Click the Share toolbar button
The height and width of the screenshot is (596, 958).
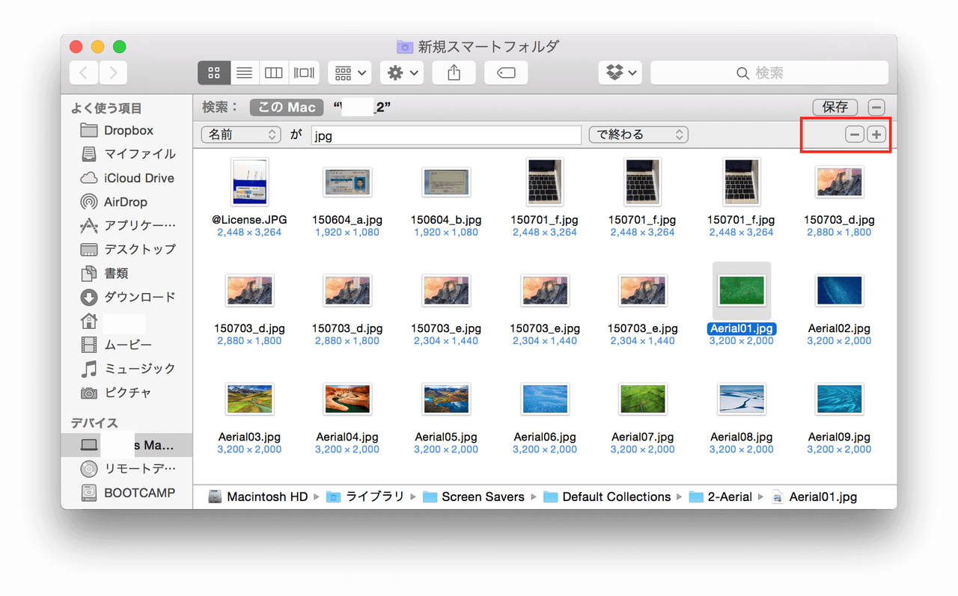pos(454,73)
